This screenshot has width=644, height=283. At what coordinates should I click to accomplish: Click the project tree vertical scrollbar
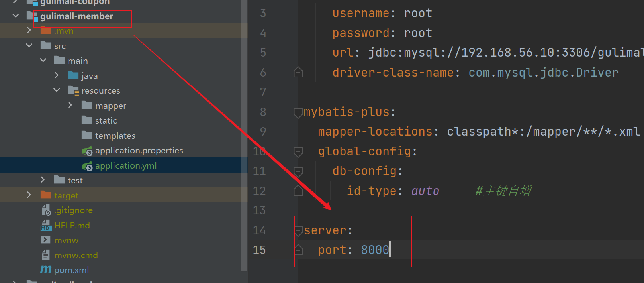[x=244, y=136]
